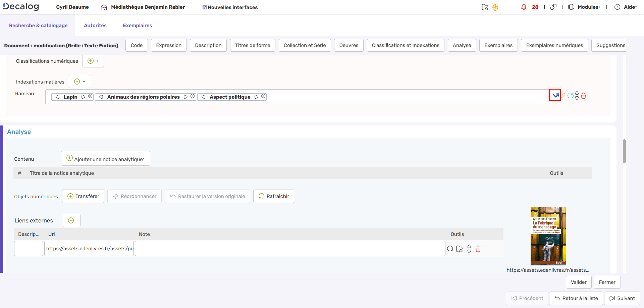The width and height of the screenshot is (644, 308).
Task: Click the Valider button
Action: (578, 282)
